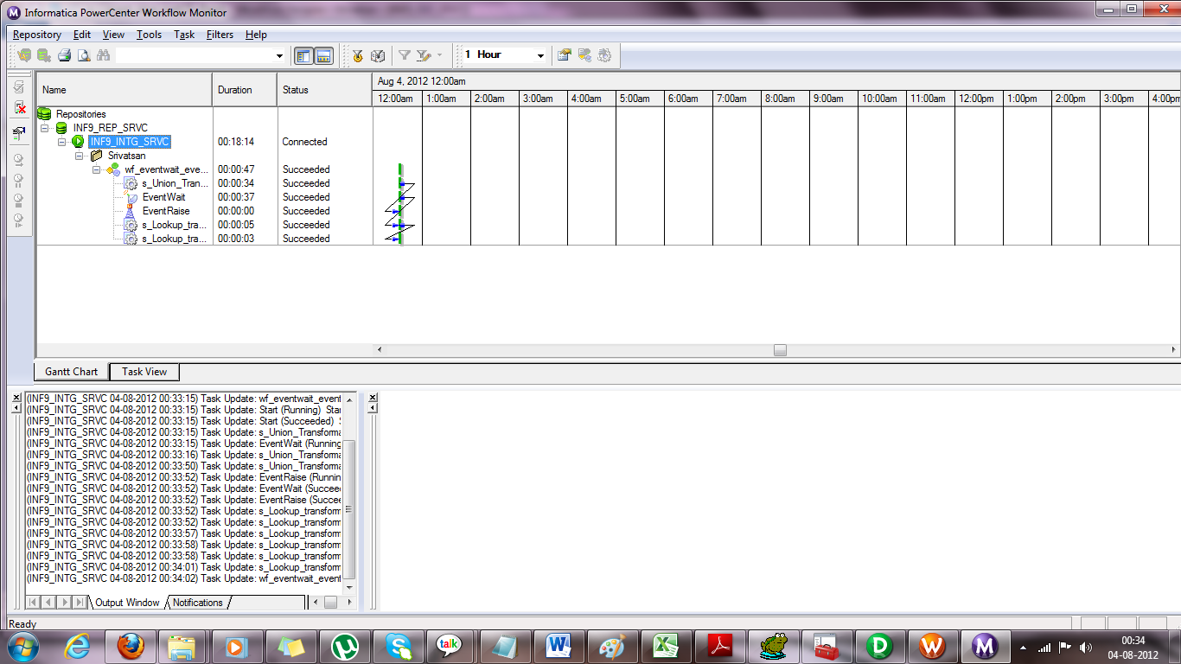Click the Print icon on the toolbar
This screenshot has height=664, width=1181.
click(64, 55)
